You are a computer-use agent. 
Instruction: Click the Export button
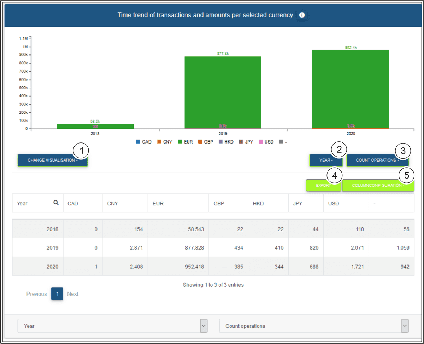coord(323,185)
